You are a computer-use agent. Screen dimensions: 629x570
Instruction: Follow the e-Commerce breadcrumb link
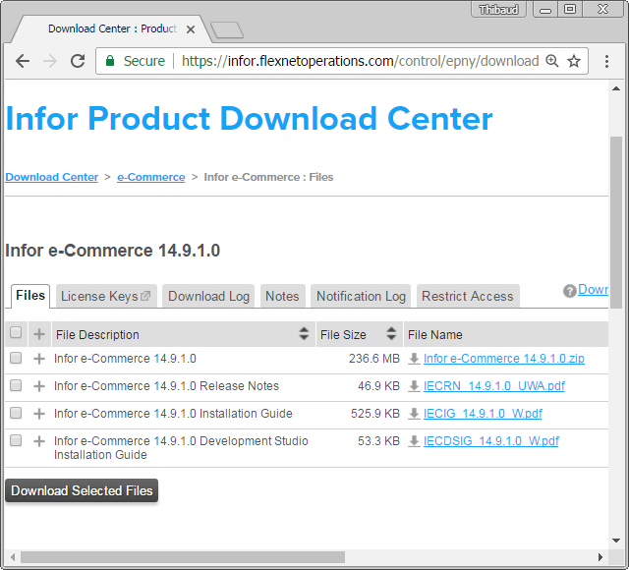(x=150, y=177)
